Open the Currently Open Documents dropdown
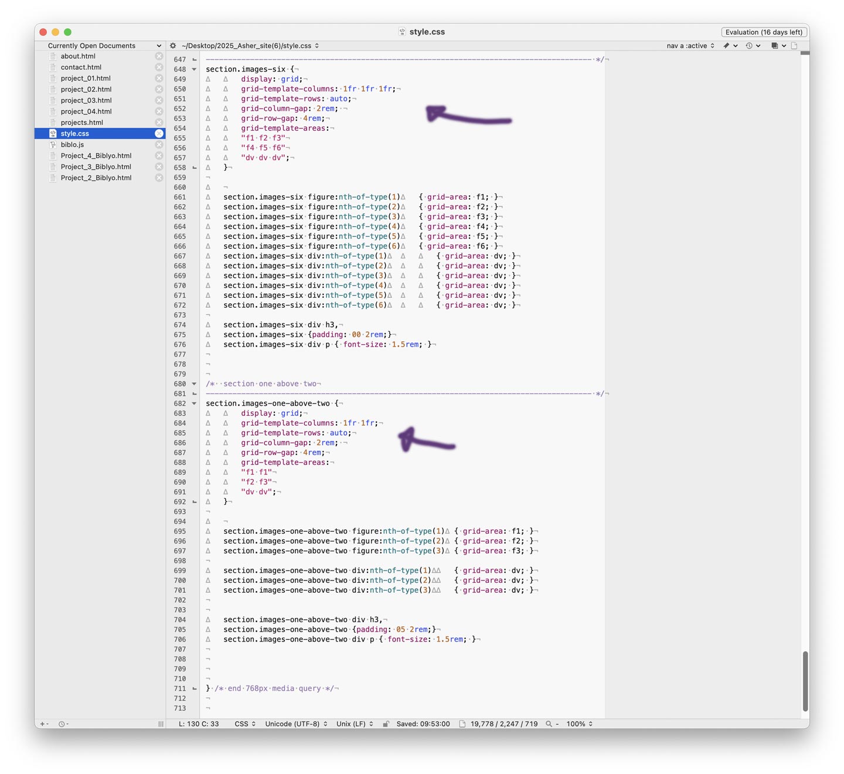Viewport: 844px width, 774px height. point(104,46)
